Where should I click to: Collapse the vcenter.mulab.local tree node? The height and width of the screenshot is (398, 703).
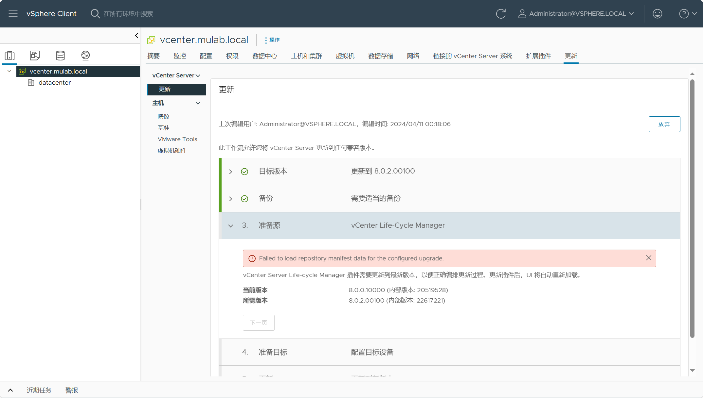point(9,71)
